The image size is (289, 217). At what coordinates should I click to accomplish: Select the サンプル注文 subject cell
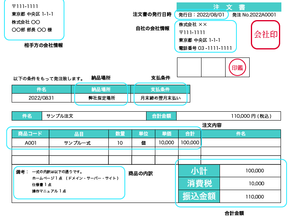click(x=94, y=116)
